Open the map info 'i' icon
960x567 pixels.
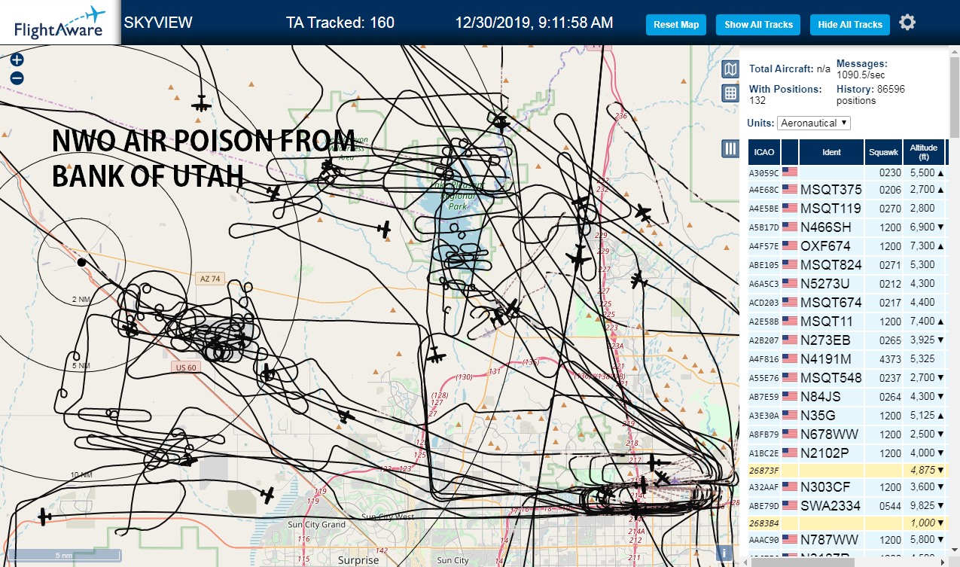point(724,553)
